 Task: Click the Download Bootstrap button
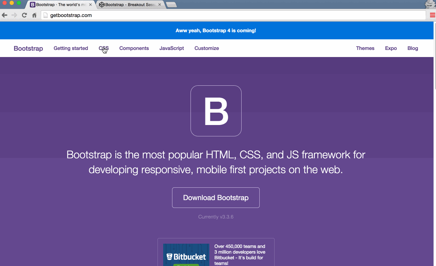click(x=216, y=198)
